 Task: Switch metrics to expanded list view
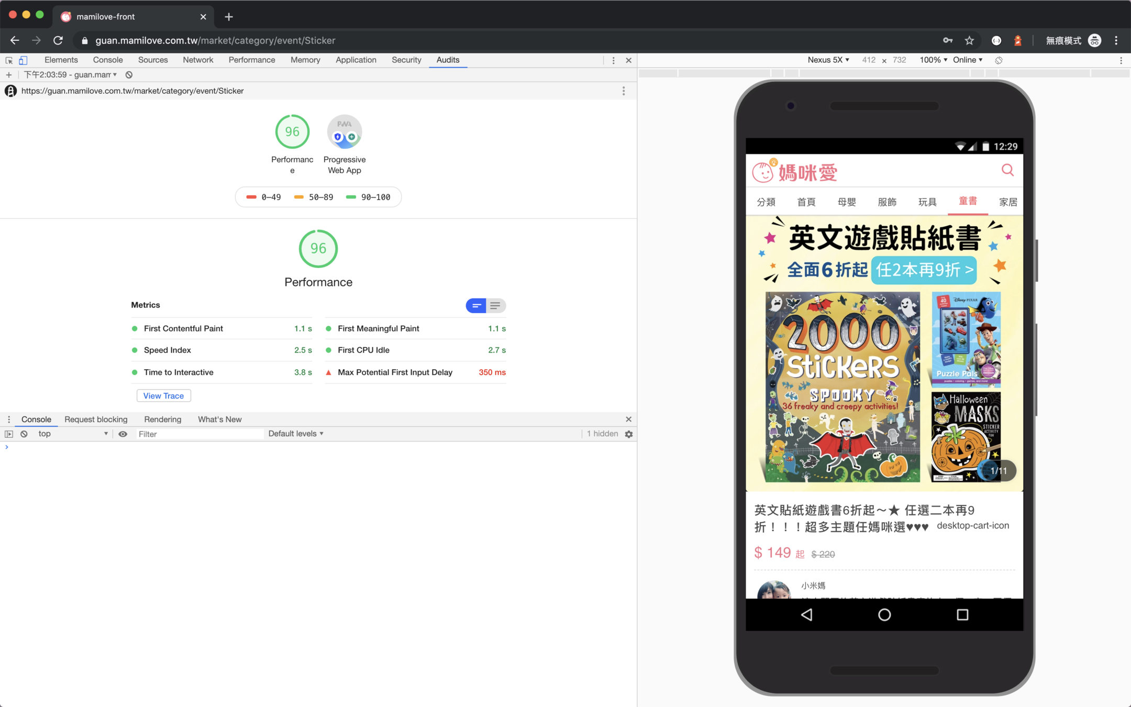(495, 305)
